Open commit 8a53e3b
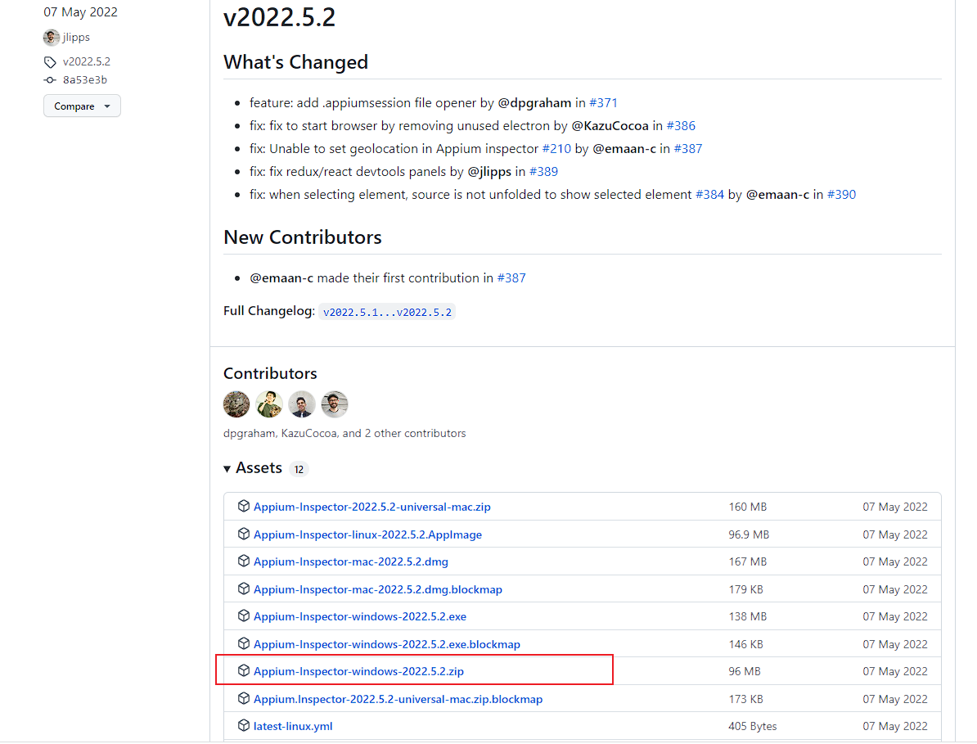977x744 pixels. coord(85,79)
